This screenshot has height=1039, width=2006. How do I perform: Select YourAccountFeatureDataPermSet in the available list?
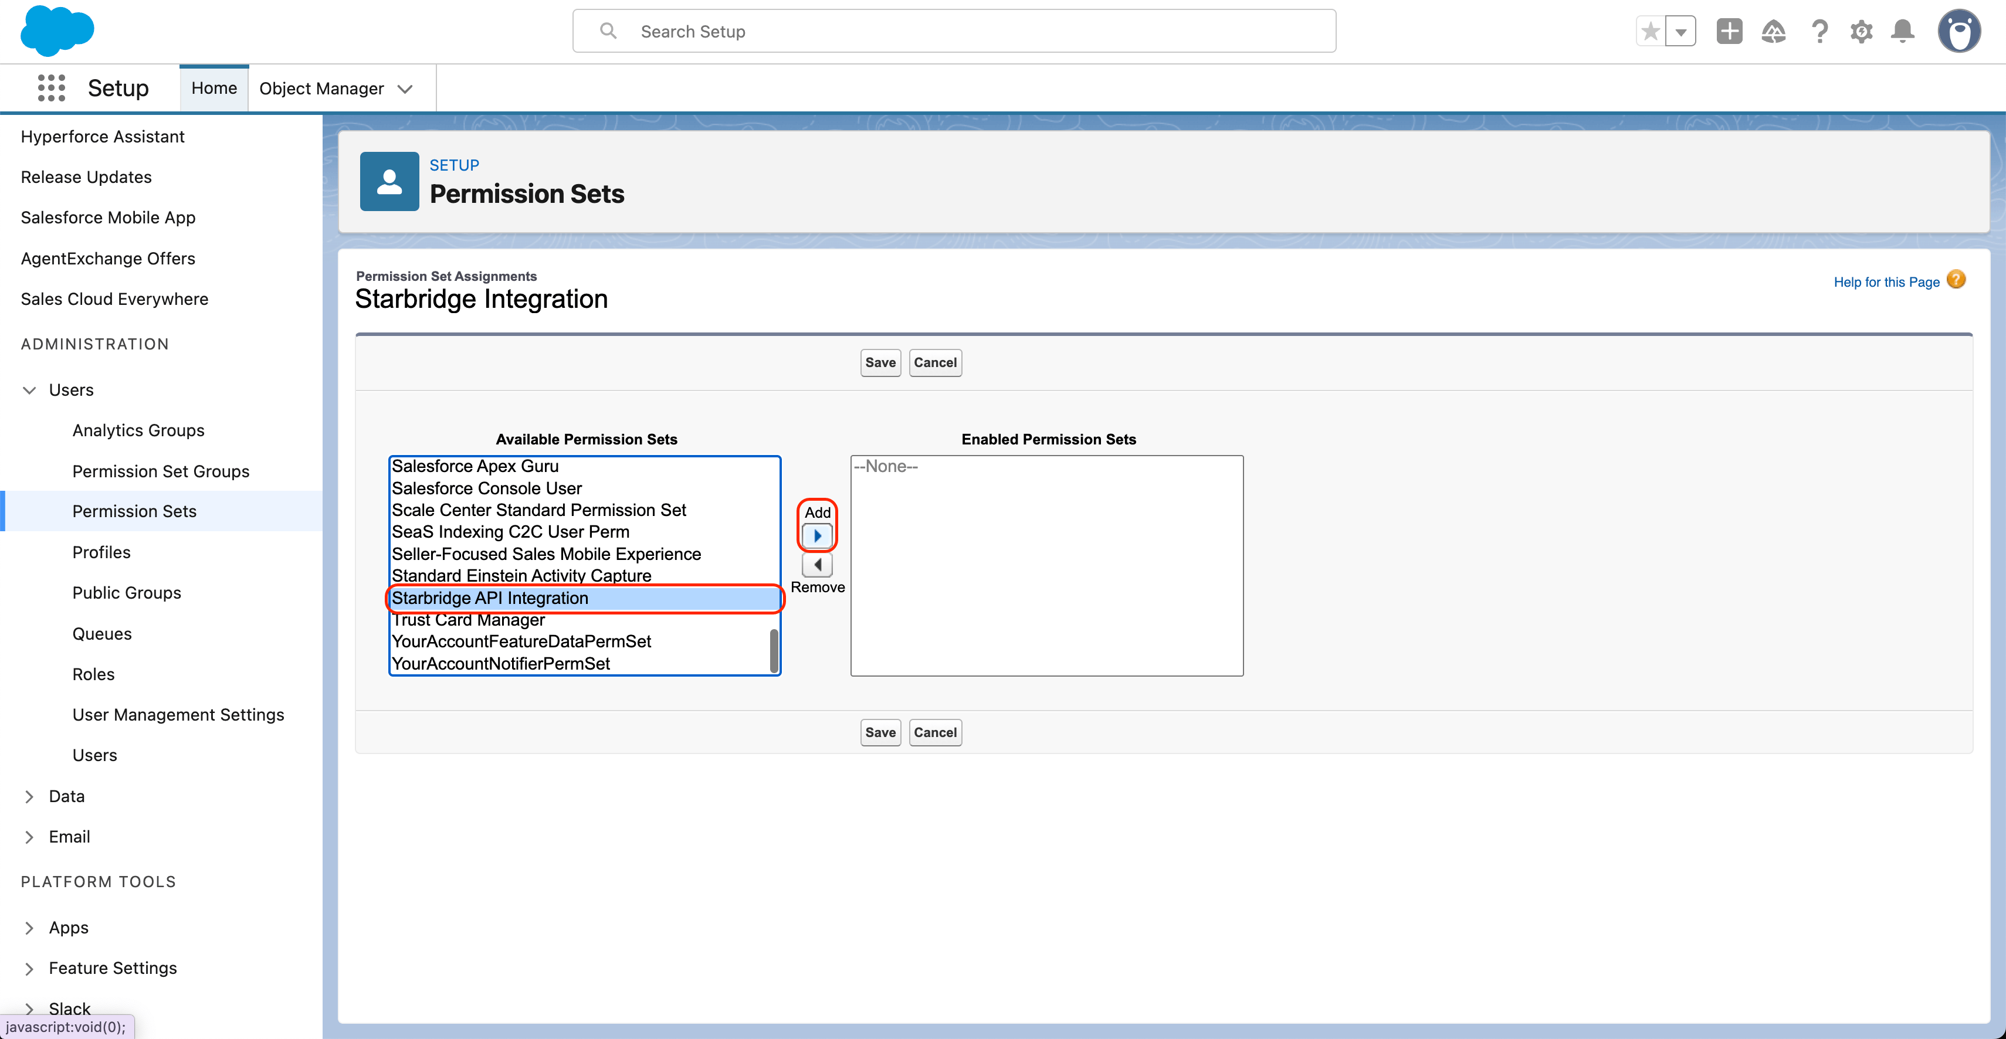tap(580, 641)
